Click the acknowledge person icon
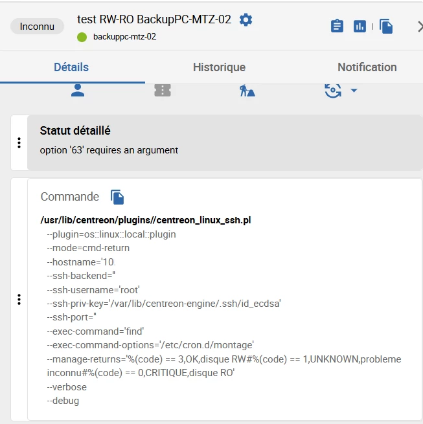423x424 pixels. (78, 90)
